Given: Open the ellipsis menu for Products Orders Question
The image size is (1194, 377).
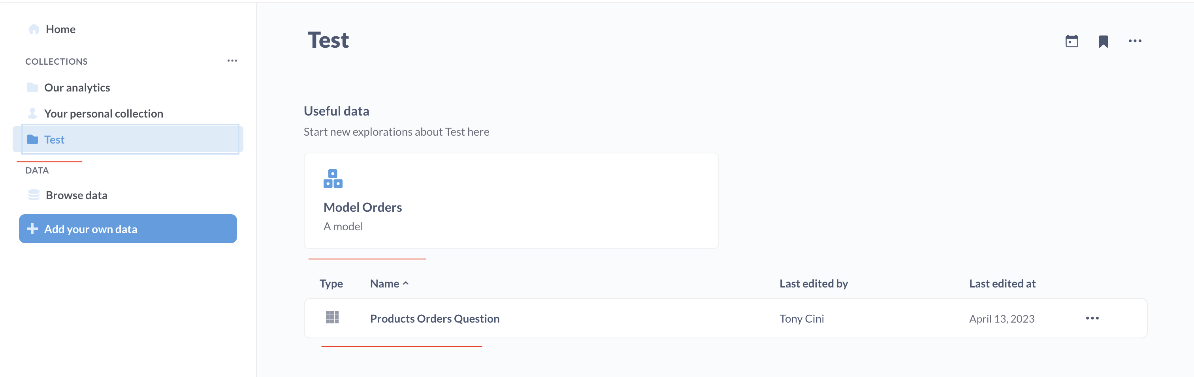Looking at the screenshot, I should 1093,318.
